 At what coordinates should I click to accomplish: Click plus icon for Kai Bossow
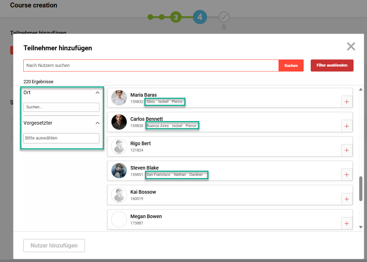(346, 199)
